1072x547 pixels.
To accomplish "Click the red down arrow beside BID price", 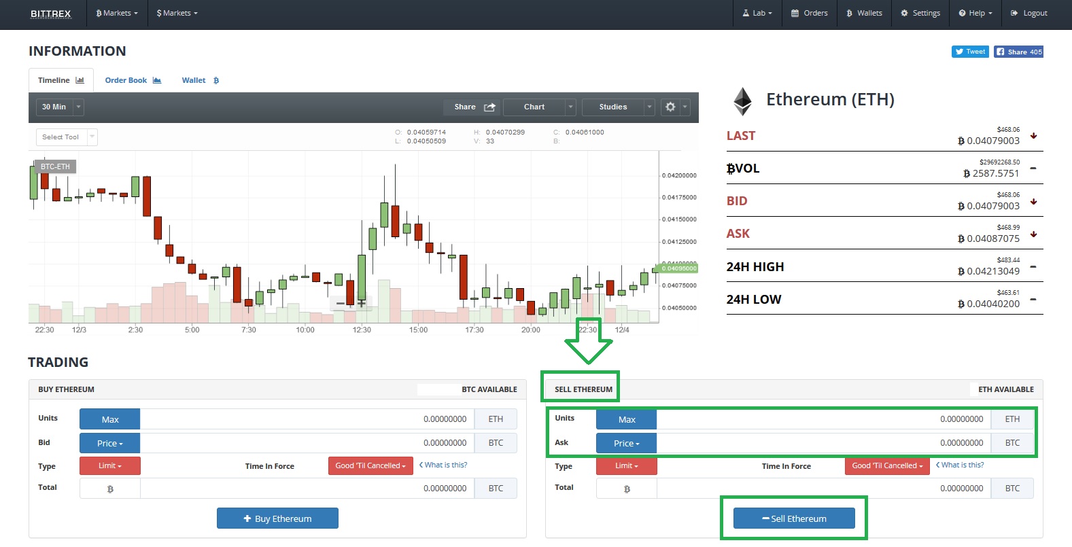I will click(x=1033, y=201).
